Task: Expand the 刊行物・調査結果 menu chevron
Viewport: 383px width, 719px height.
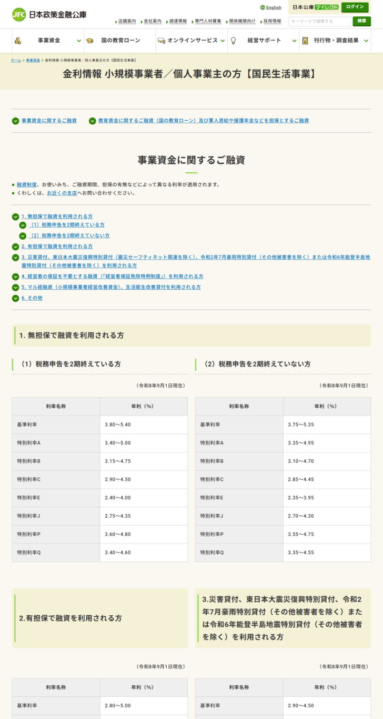Action: pos(365,41)
